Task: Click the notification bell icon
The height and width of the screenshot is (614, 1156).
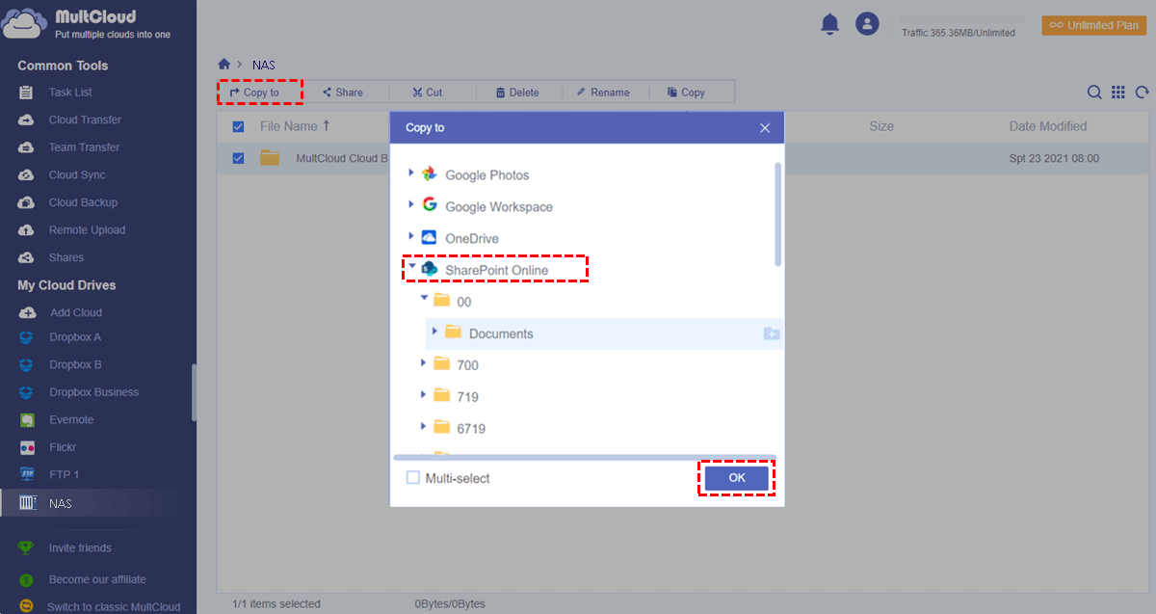Action: [829, 24]
